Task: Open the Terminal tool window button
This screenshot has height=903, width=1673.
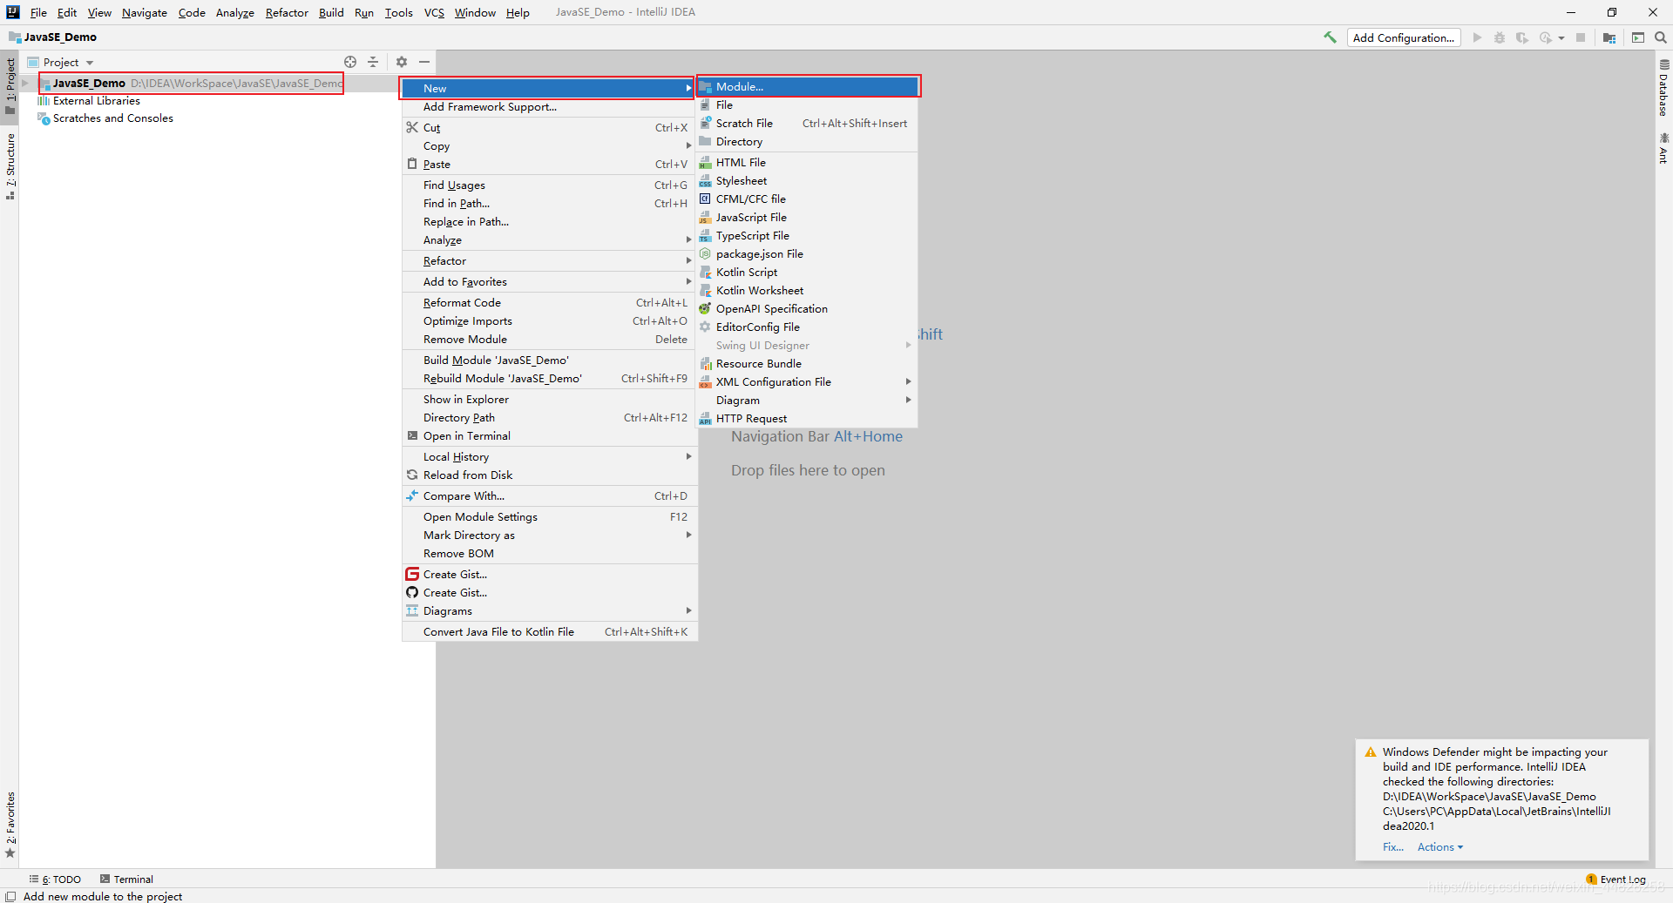Action: [127, 879]
